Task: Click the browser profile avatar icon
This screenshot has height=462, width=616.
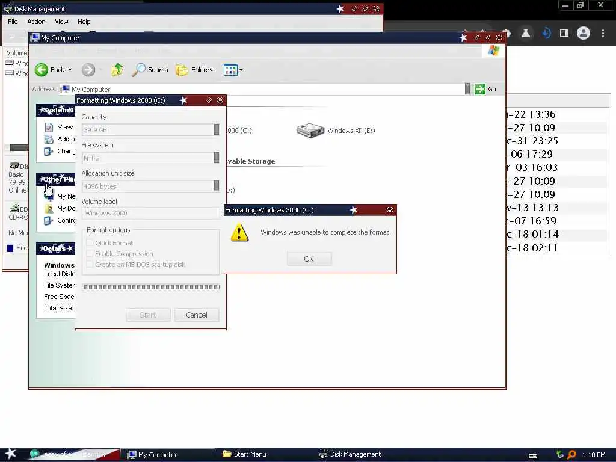Action: pos(584,33)
